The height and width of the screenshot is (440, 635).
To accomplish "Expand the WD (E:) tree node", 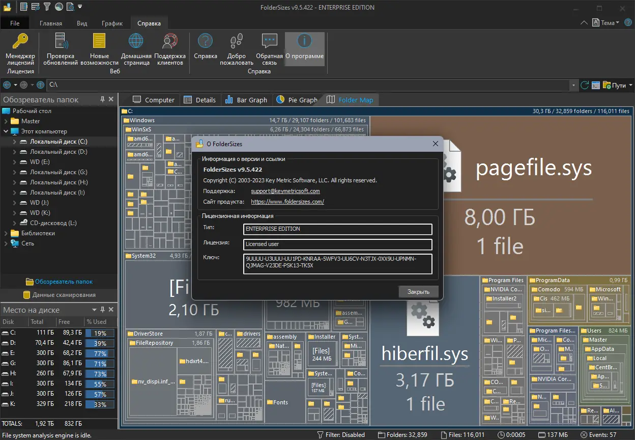I will tap(14, 162).
